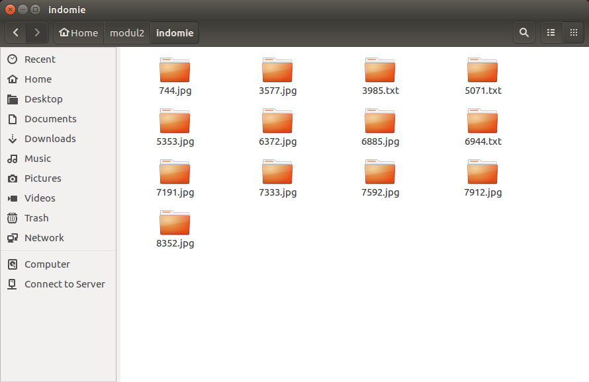Viewport: 589px width, 382px height.
Task: Click Connect to Server in the sidebar
Action: [58, 284]
